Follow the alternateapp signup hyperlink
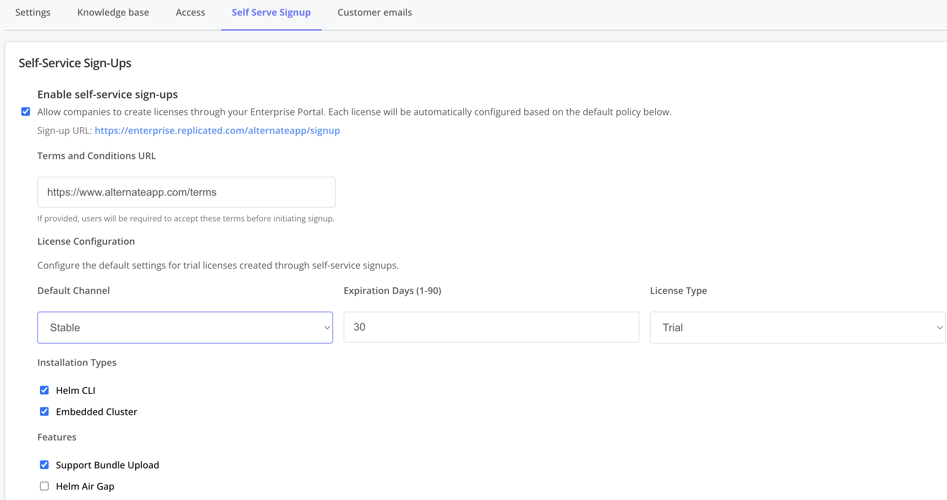 coord(217,130)
